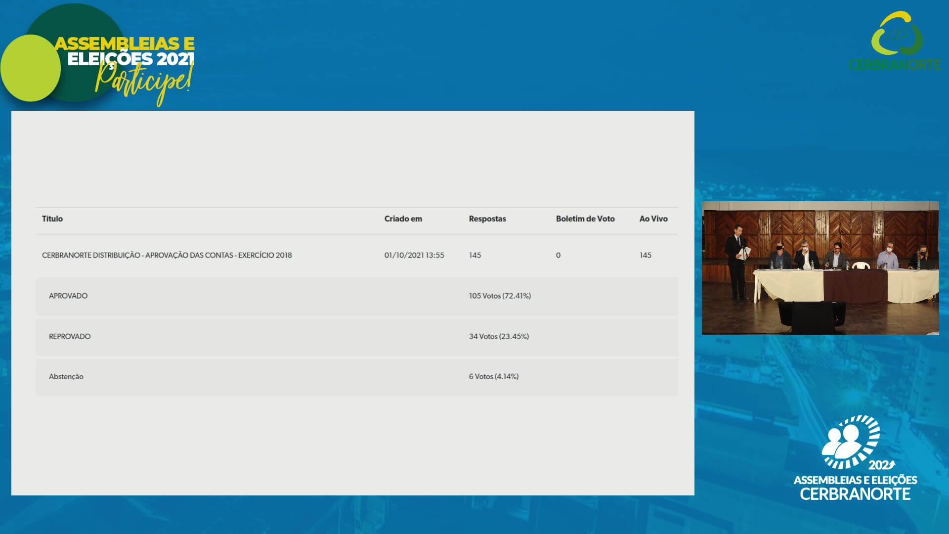Open the Aprovação das Contas Exercício 2018 poll row
This screenshot has height=534, width=949.
tap(167, 255)
